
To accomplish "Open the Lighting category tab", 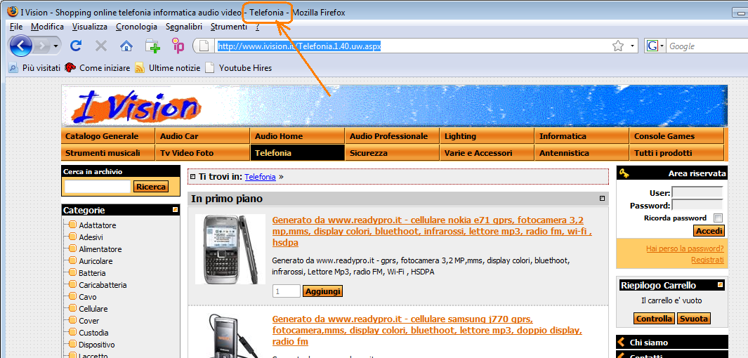I will click(x=487, y=136).
